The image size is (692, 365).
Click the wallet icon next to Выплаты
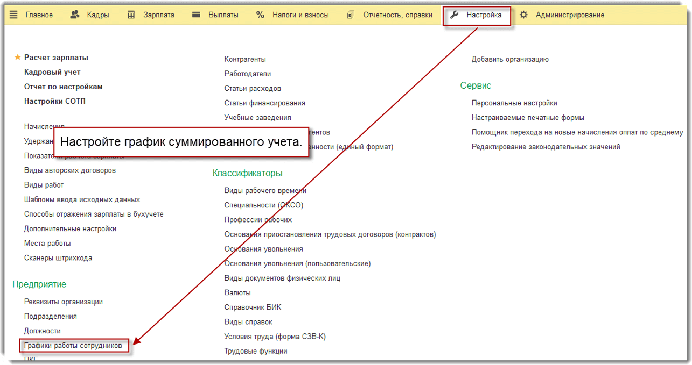tap(195, 15)
